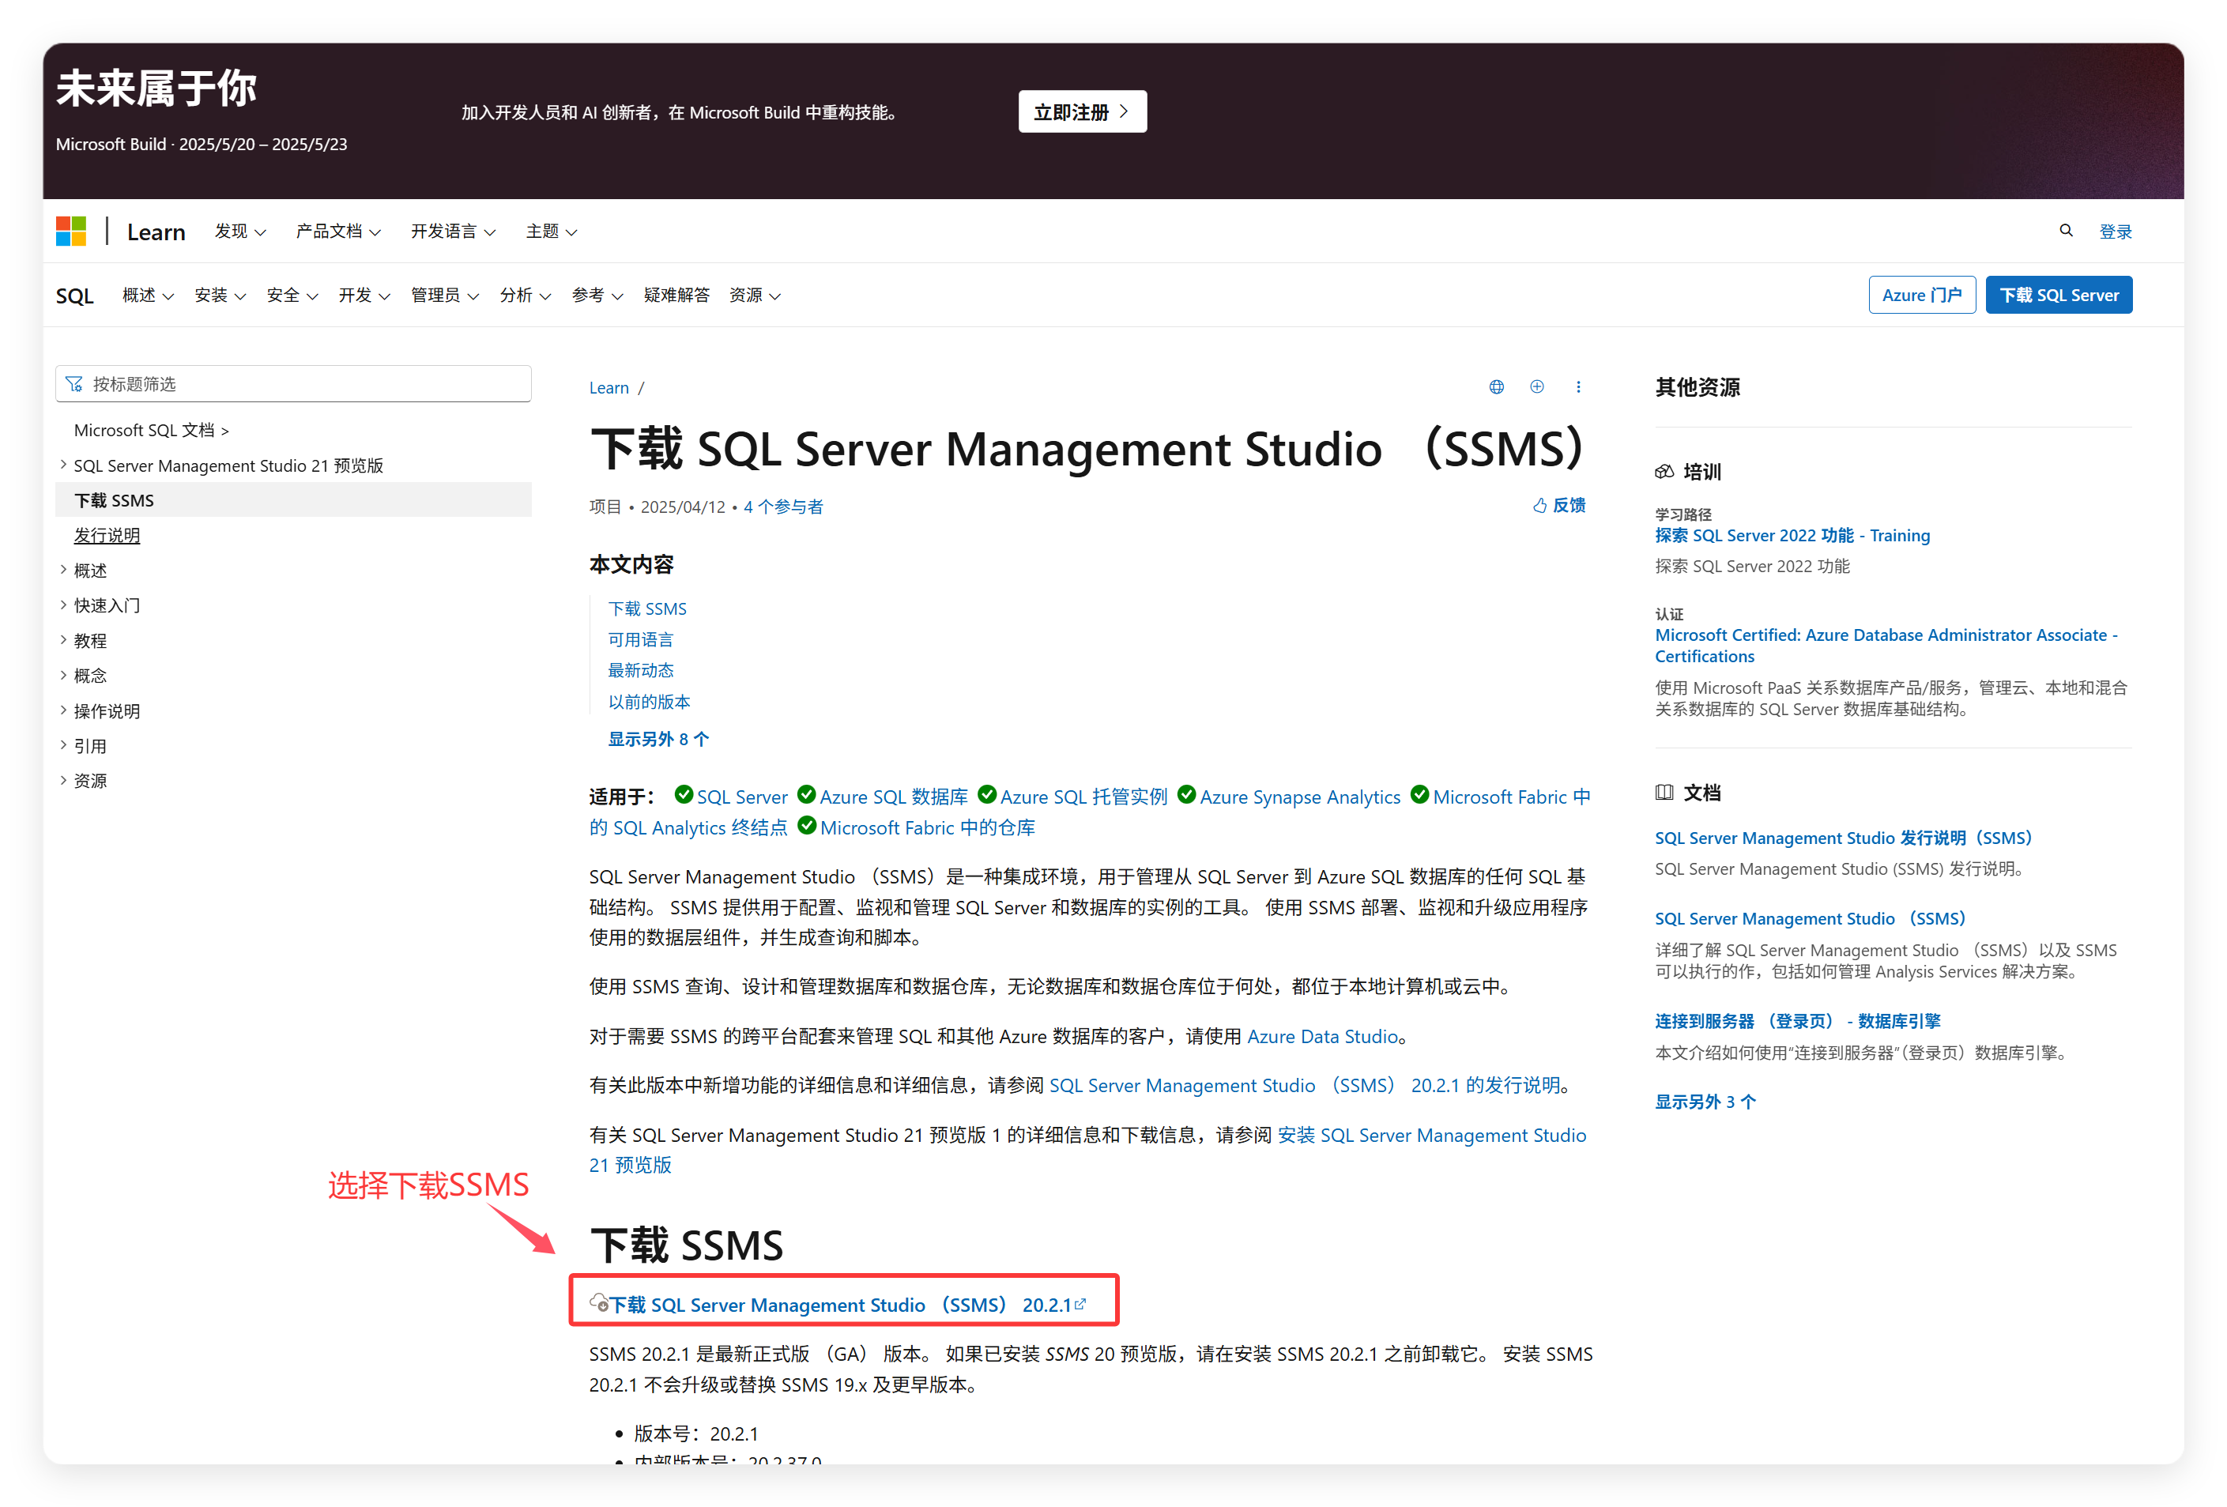Click 显示另外 8 个 contents expander
Viewport: 2227px width, 1507px height.
pyautogui.click(x=658, y=739)
